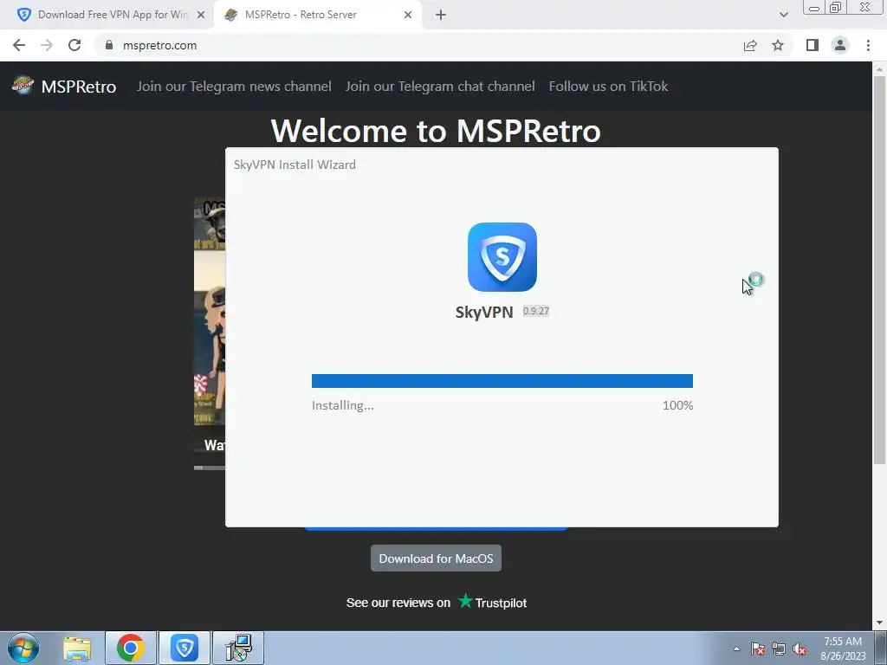
Task: Reload the mspretro.com page
Action: (74, 45)
